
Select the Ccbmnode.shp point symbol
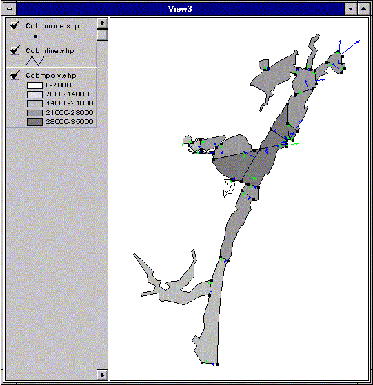(x=35, y=37)
